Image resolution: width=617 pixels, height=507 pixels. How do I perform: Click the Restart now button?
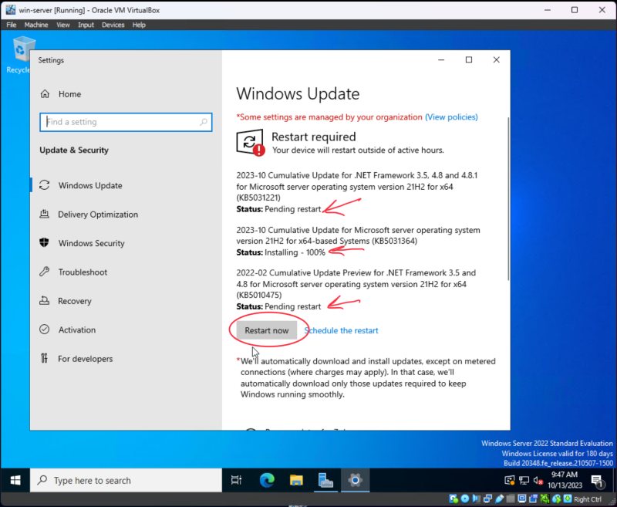point(267,330)
